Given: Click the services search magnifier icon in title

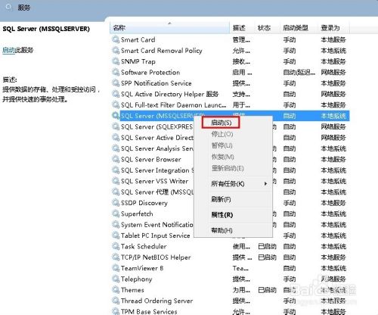Looking at the screenshot, I should (x=8, y=8).
